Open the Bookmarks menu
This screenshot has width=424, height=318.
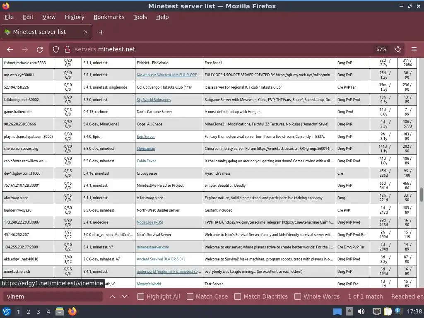tap(109, 17)
